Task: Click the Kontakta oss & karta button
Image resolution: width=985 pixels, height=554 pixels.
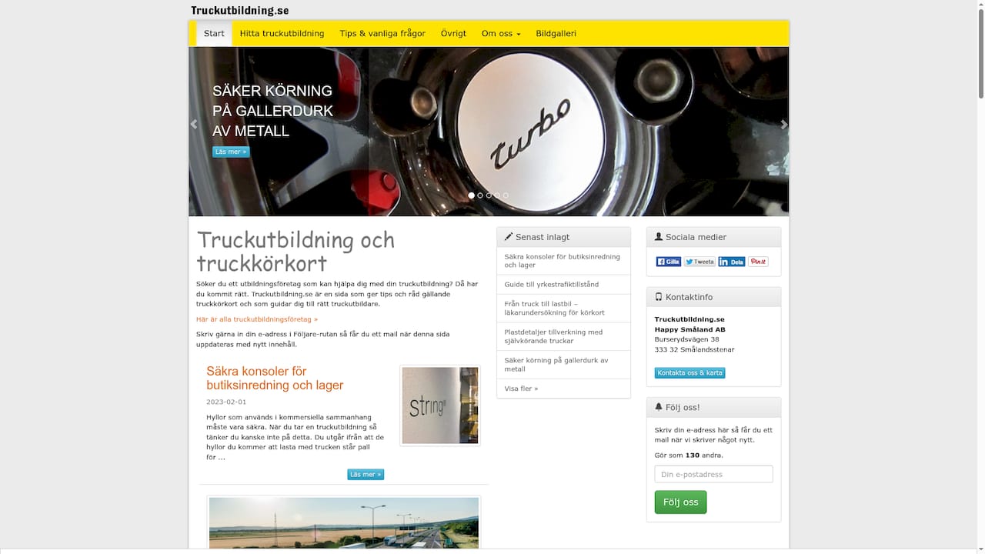Action: pyautogui.click(x=689, y=372)
